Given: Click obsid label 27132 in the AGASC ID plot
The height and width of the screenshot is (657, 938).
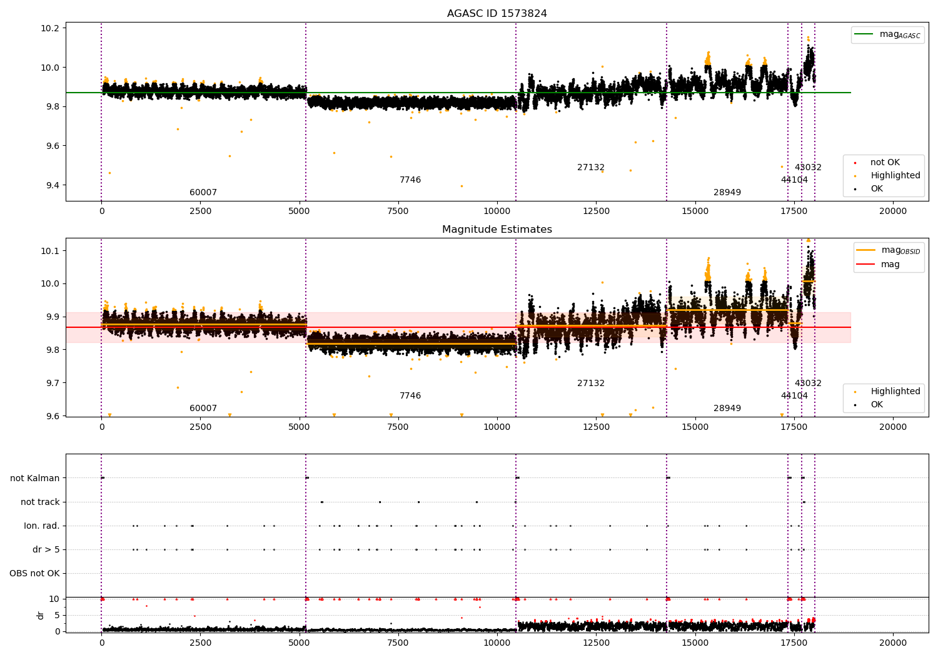Looking at the screenshot, I should (591, 168).
